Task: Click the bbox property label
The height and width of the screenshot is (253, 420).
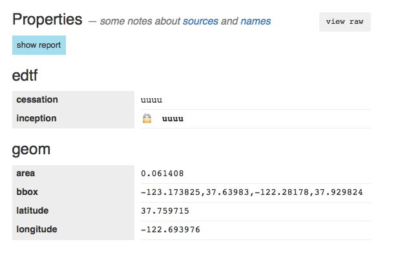Action: click(27, 192)
